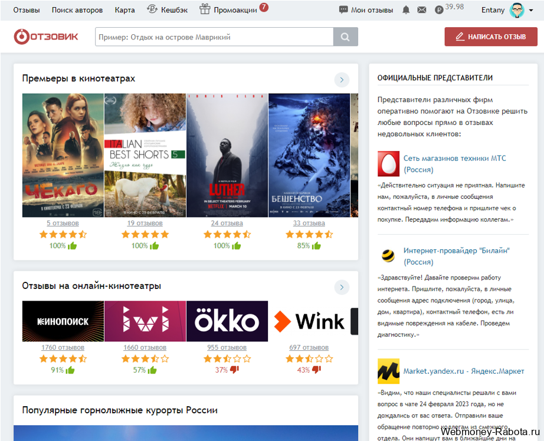Click thumbs-down icon beside 43%
The image size is (544, 441).
tap(316, 370)
